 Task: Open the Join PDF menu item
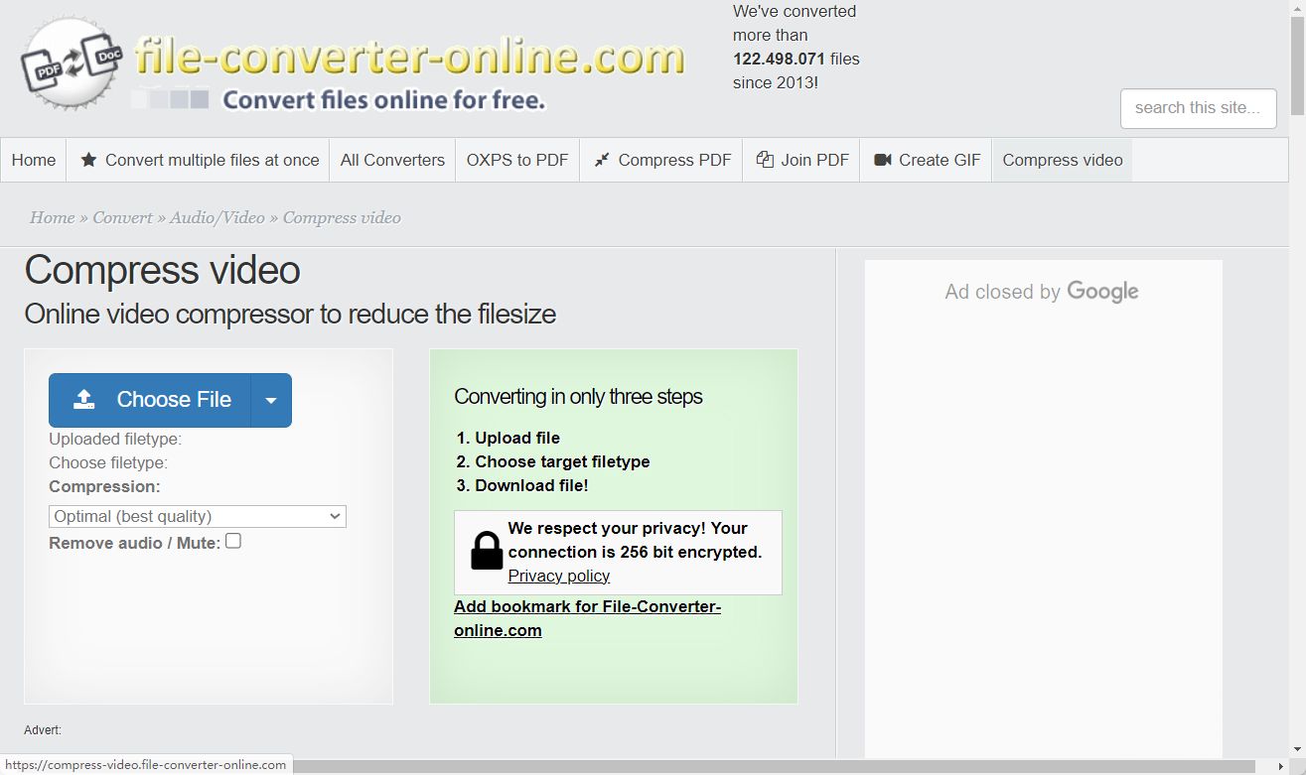tap(802, 160)
